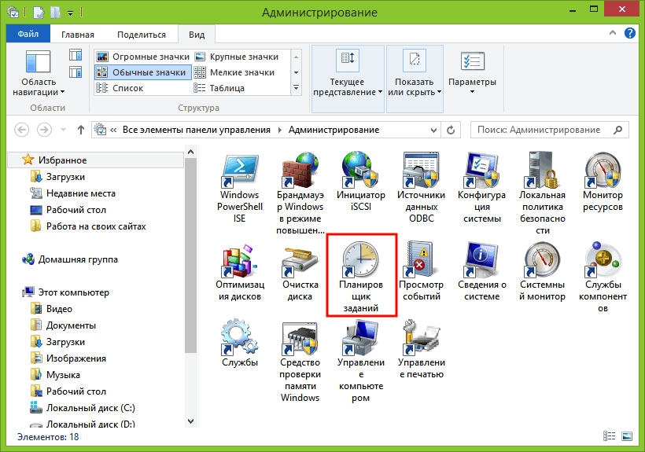This screenshot has height=452, width=645.
Task: Select Избранное in navigation pane
Action: point(95,160)
